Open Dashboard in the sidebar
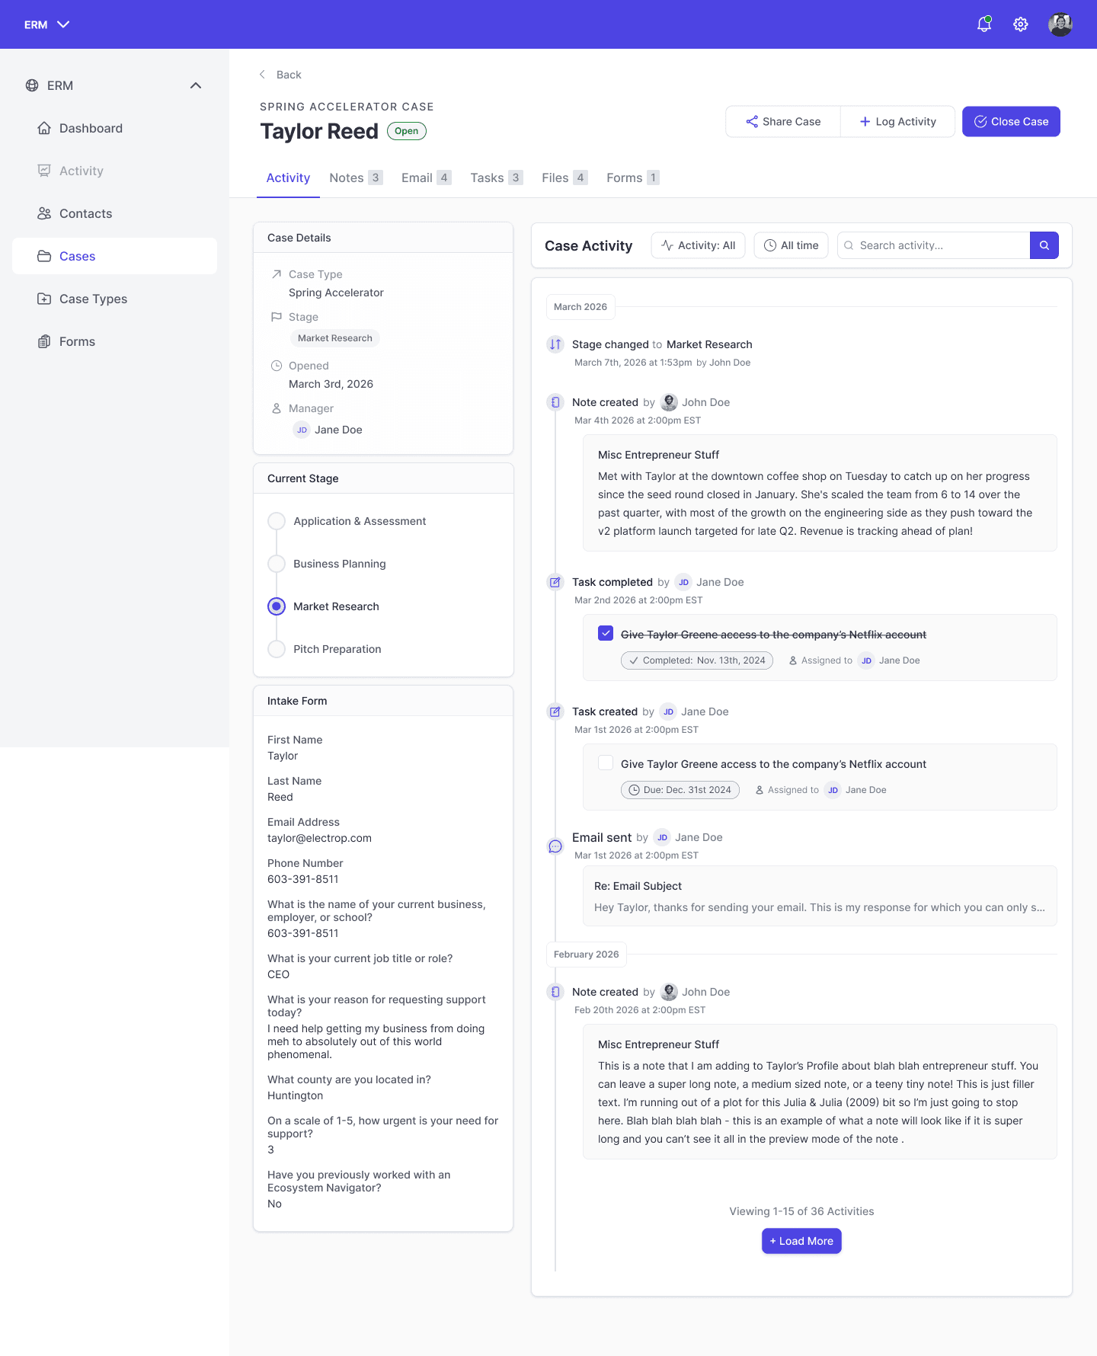This screenshot has width=1097, height=1356. (114, 128)
